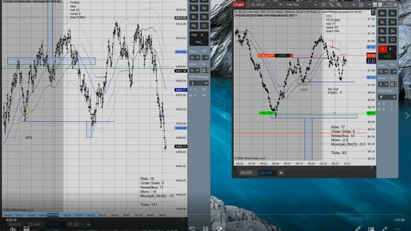Click the PnL box in ES chart trader
This screenshot has width=411, height=231.
(x=199, y=42)
